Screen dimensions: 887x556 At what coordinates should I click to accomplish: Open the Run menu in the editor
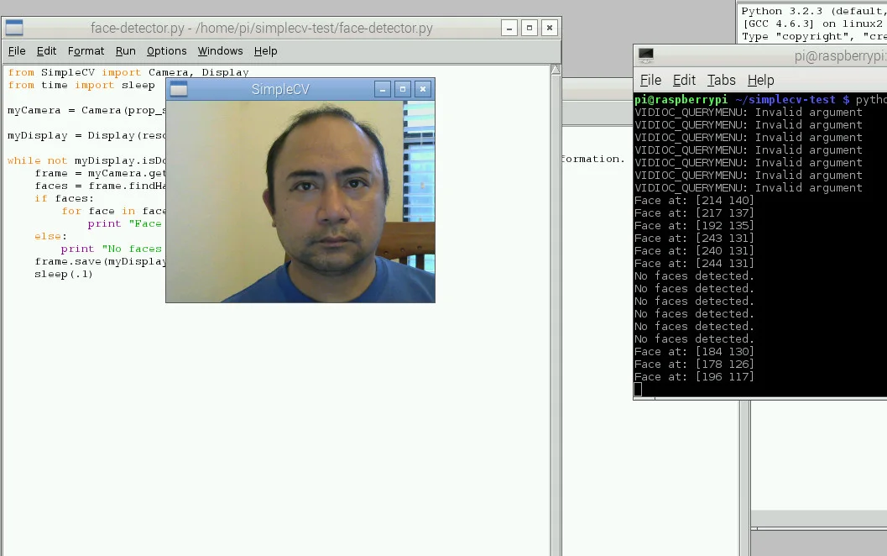tap(125, 50)
